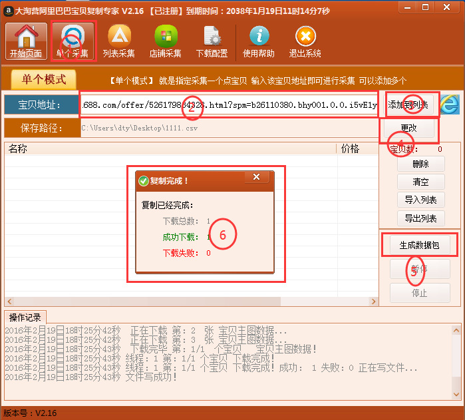465x420 pixels.
Task: Click 退出系统 exit icon
Action: point(305,41)
